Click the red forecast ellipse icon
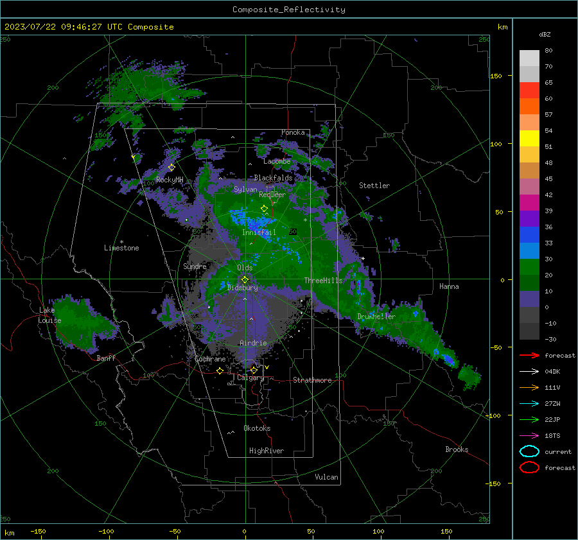The width and height of the screenshot is (578, 540). point(529,467)
